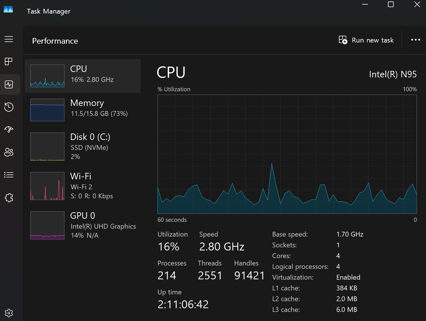Screen dimensions: 426x321
Task: Minimize the Task Manager window
Action: pyautogui.click(x=365, y=4)
